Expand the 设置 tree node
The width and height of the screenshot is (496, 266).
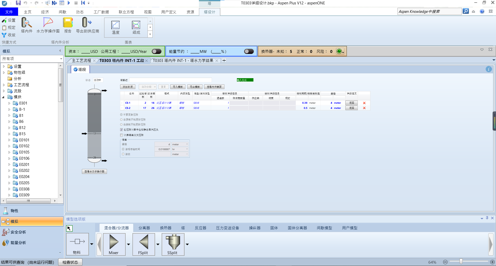point(4,66)
